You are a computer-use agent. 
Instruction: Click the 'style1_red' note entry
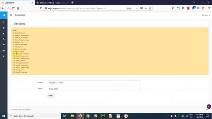tap(19, 47)
